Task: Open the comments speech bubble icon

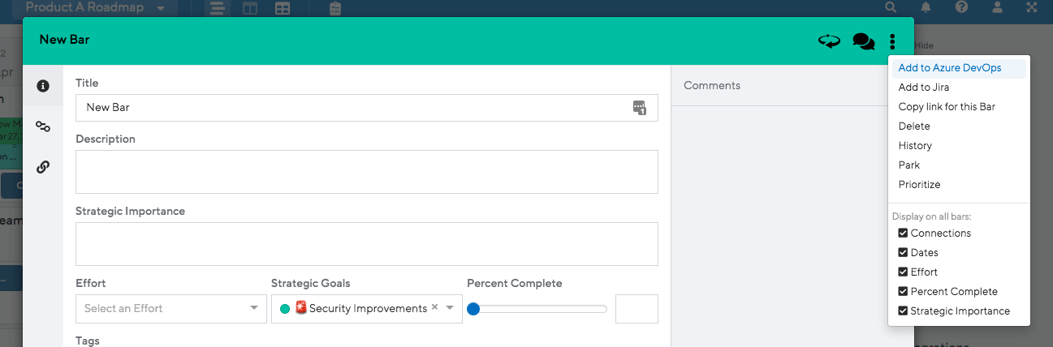Action: (863, 41)
